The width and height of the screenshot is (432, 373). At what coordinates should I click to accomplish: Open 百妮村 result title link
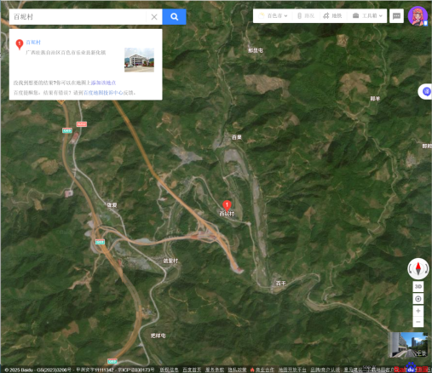pos(33,43)
